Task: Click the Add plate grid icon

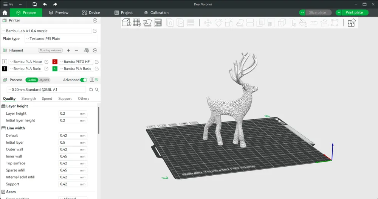Action: point(137,23)
